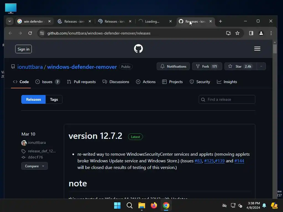Viewport: 283px width, 212px height.
Task: Click the browser Forward arrow
Action: pos(20,33)
